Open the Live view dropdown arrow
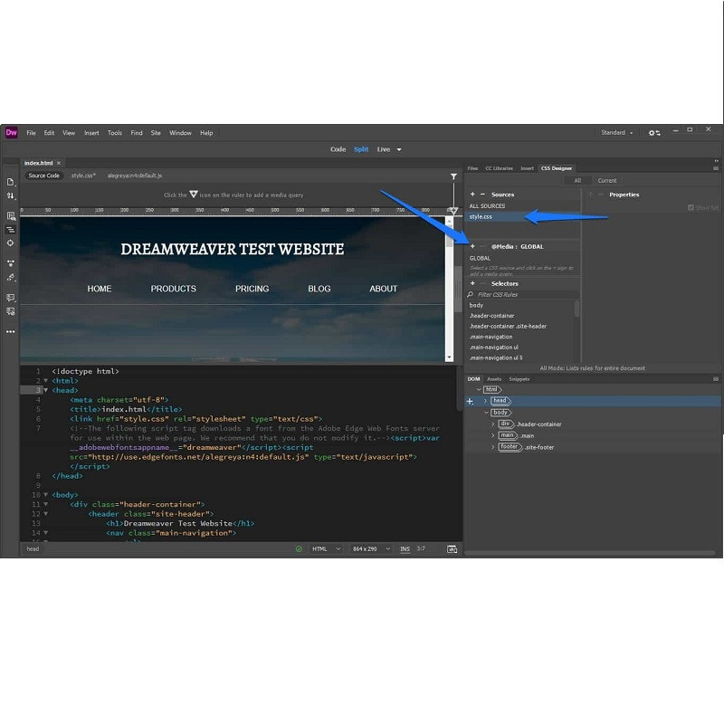The width and height of the screenshot is (724, 724). (399, 149)
